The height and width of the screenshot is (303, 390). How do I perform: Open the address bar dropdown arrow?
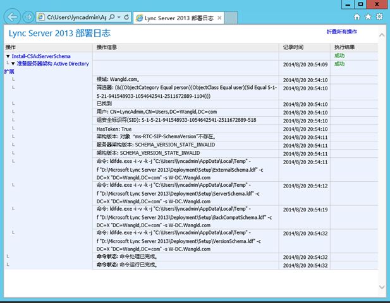(119, 17)
